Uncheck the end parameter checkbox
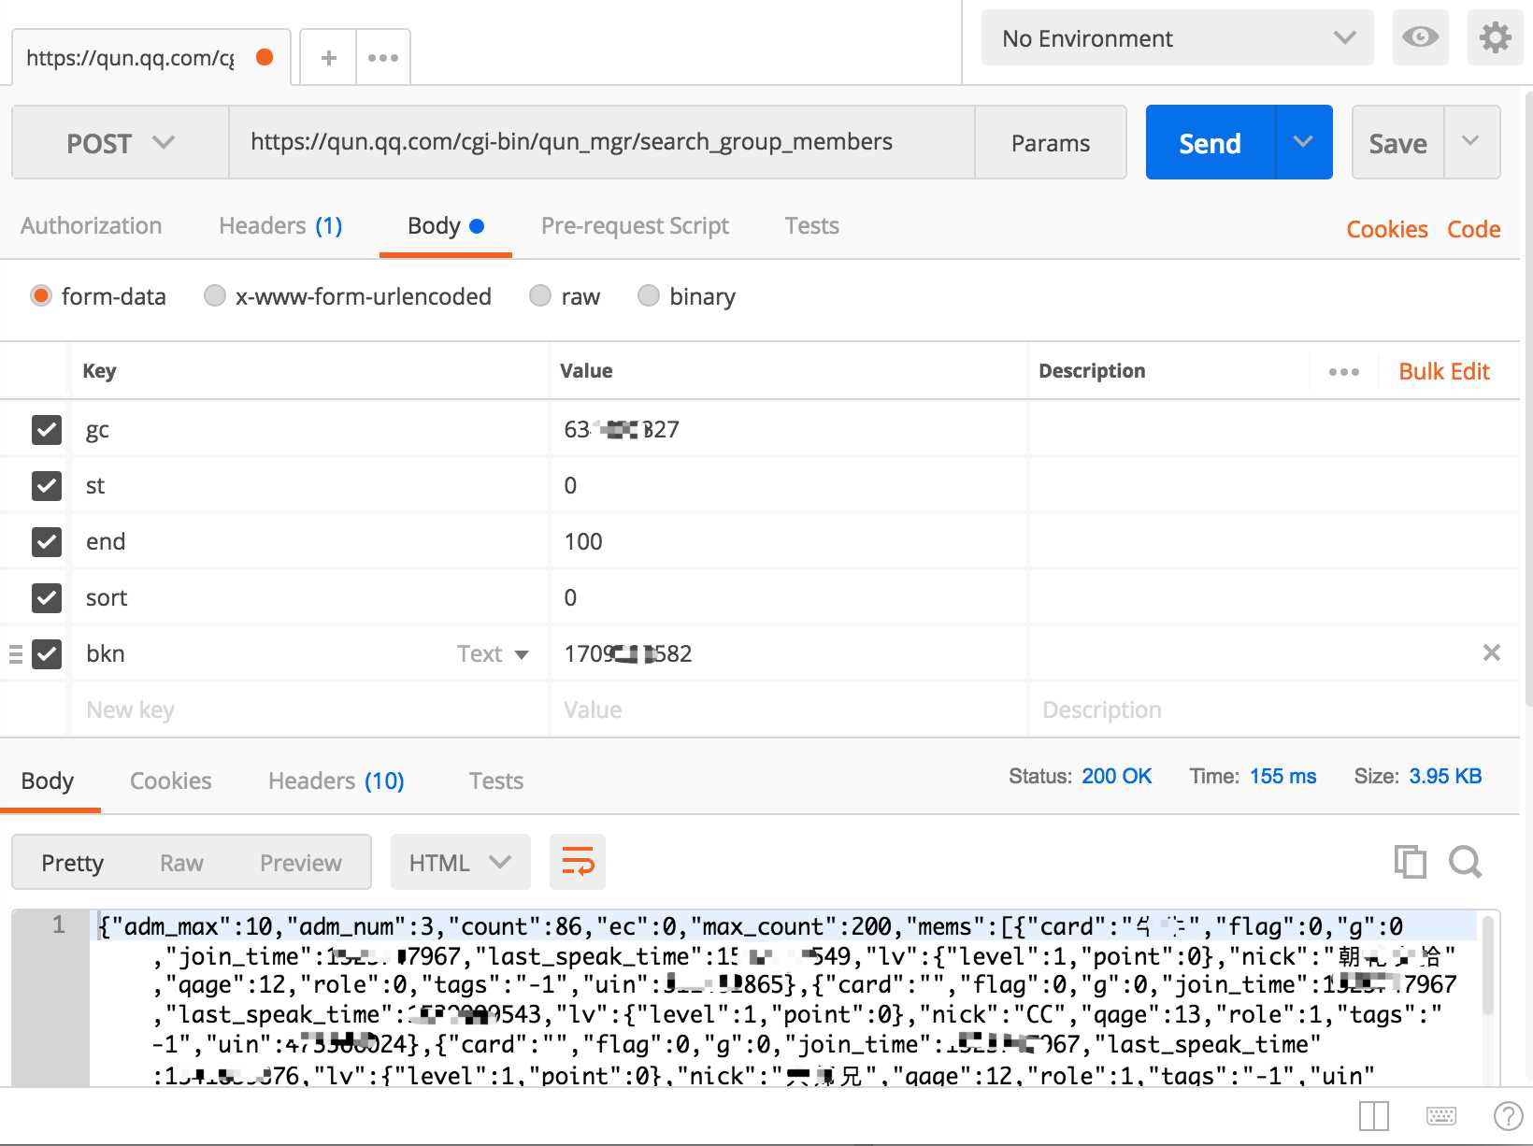The height and width of the screenshot is (1146, 1533). click(47, 541)
